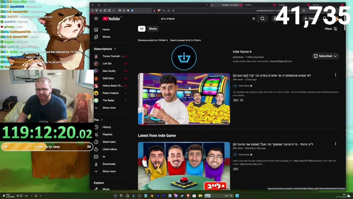Open the search Filters panel
The height and width of the screenshot is (199, 353).
click(x=331, y=29)
